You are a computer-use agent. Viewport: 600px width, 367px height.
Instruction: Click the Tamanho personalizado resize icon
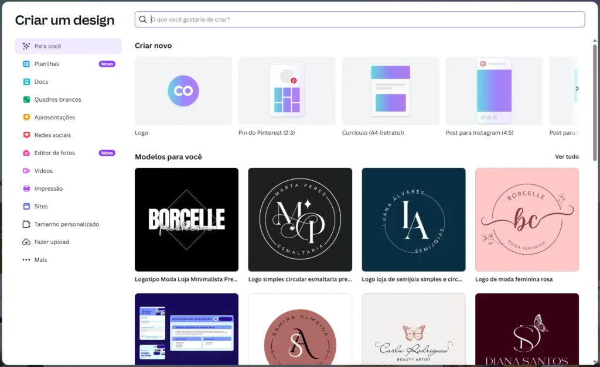(x=26, y=224)
